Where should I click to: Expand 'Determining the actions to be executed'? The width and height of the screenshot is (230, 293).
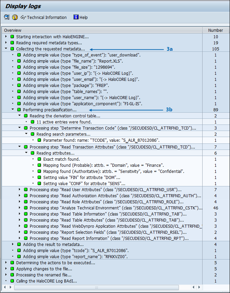(x=6, y=263)
